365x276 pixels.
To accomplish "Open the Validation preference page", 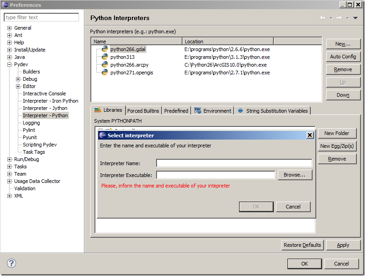I will 25,188.
